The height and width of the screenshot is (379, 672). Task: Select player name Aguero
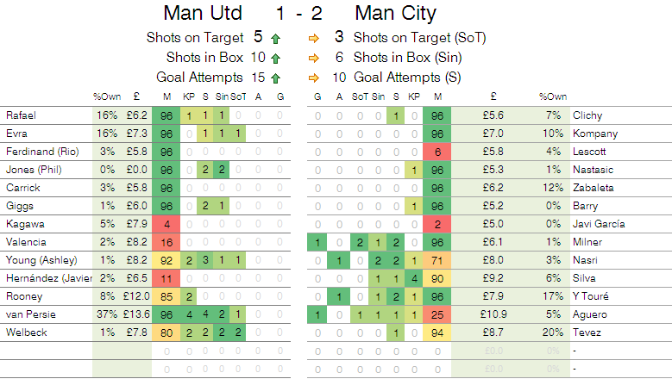590,314
